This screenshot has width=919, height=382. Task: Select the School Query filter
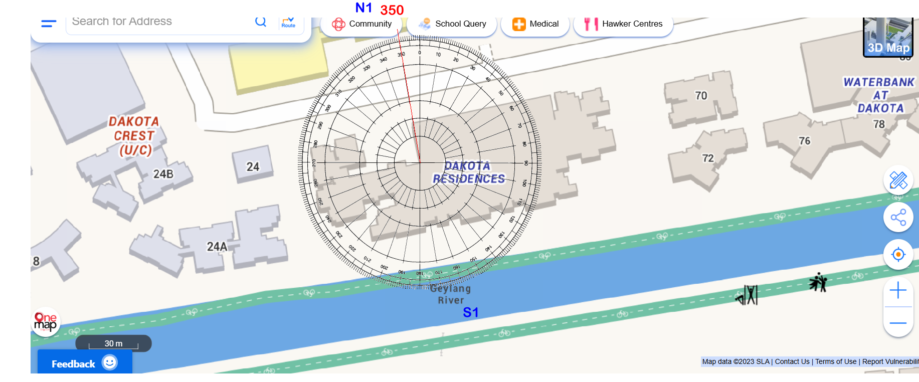pyautogui.click(x=452, y=24)
